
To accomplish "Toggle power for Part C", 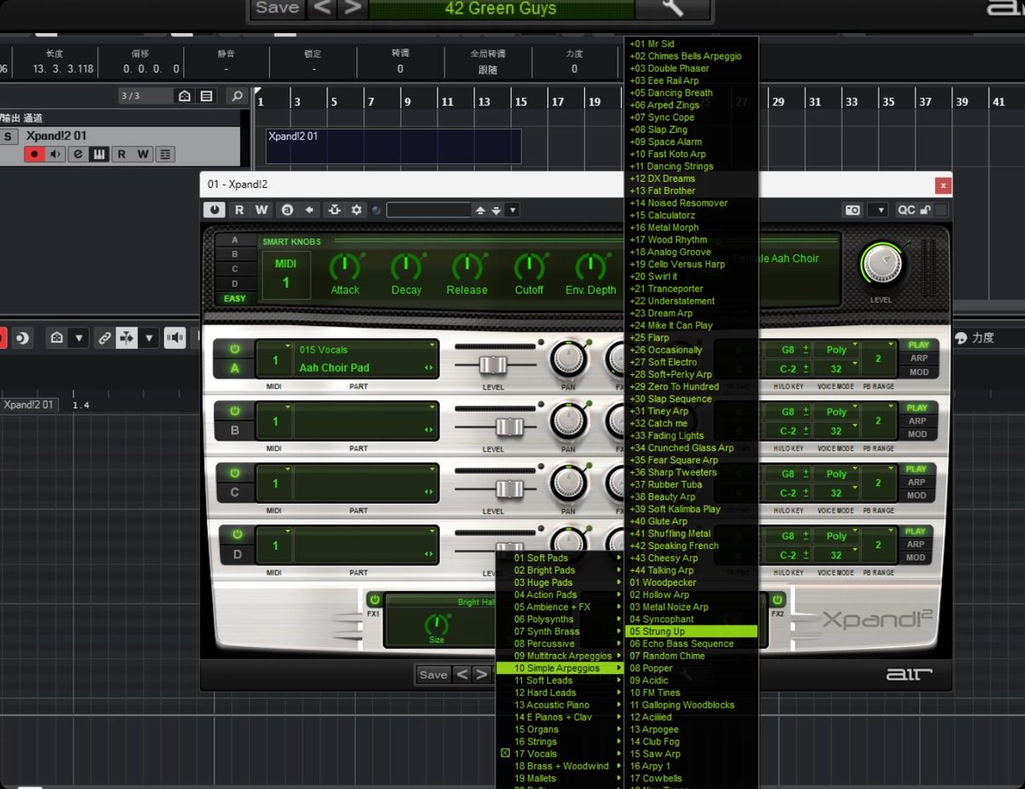I will click(x=235, y=472).
